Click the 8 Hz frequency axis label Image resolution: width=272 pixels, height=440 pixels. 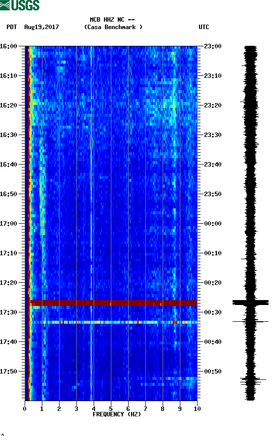coord(163,408)
